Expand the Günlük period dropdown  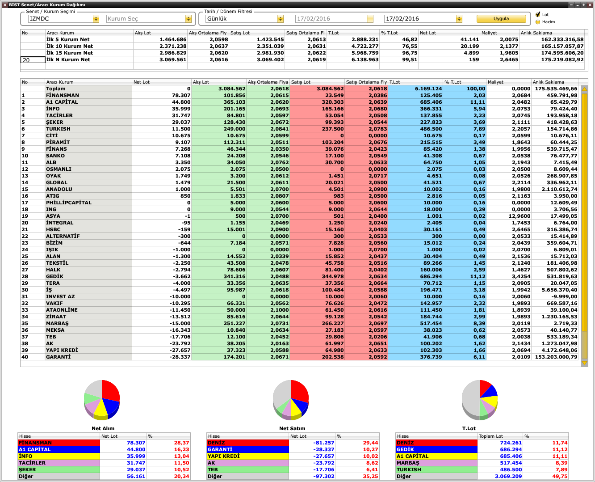coord(281,19)
